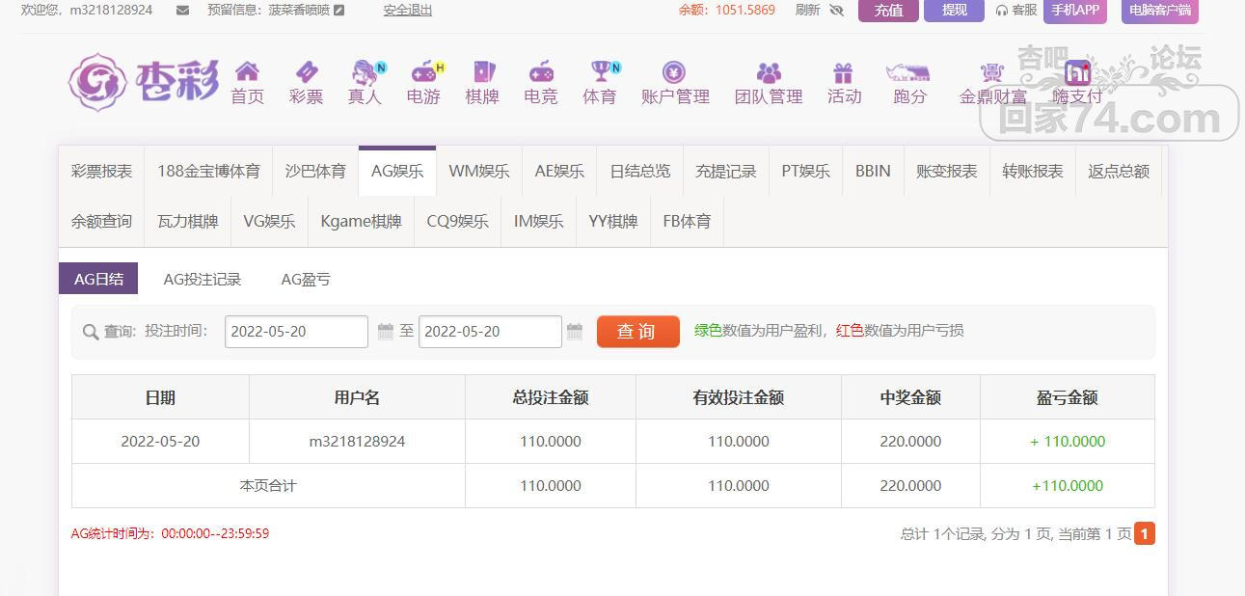Click the 活动 gift box icon
1245x596 pixels.
(x=844, y=72)
